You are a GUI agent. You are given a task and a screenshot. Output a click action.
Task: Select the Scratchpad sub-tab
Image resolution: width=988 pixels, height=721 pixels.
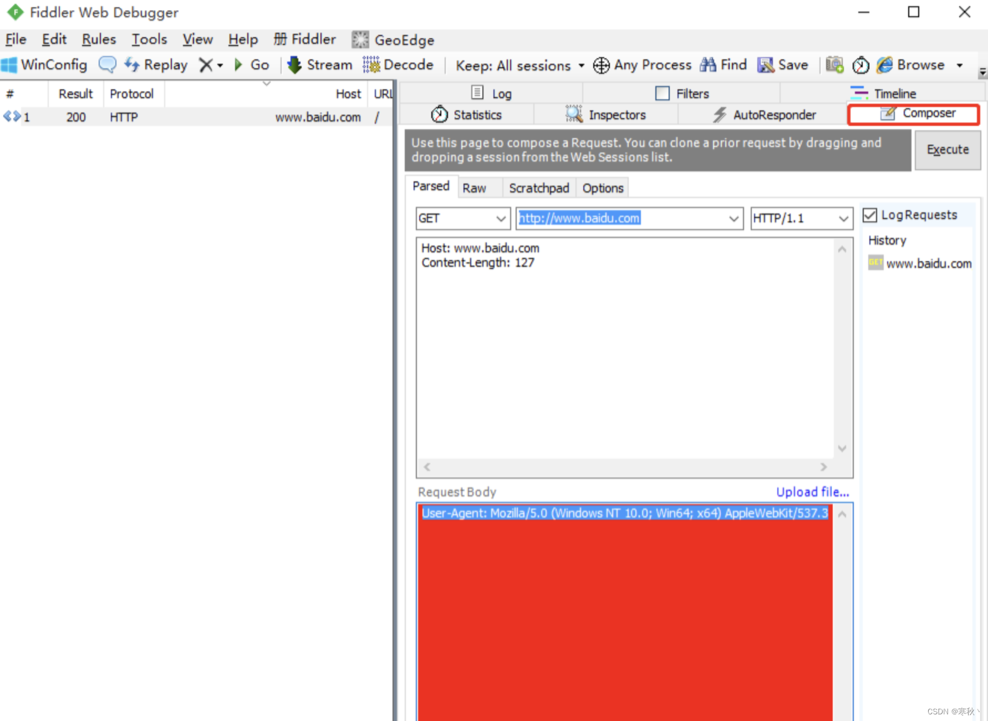[539, 188]
